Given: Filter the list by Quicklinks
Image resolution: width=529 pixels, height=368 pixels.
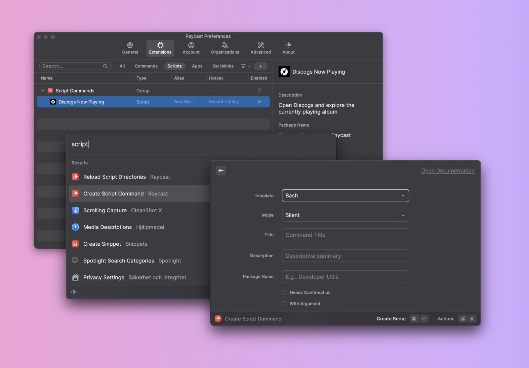Looking at the screenshot, I should click(x=223, y=66).
